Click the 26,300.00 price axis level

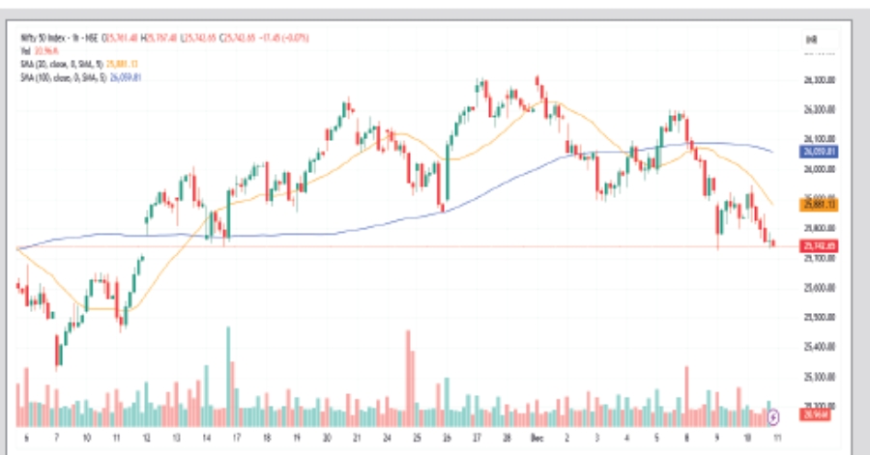pos(818,81)
